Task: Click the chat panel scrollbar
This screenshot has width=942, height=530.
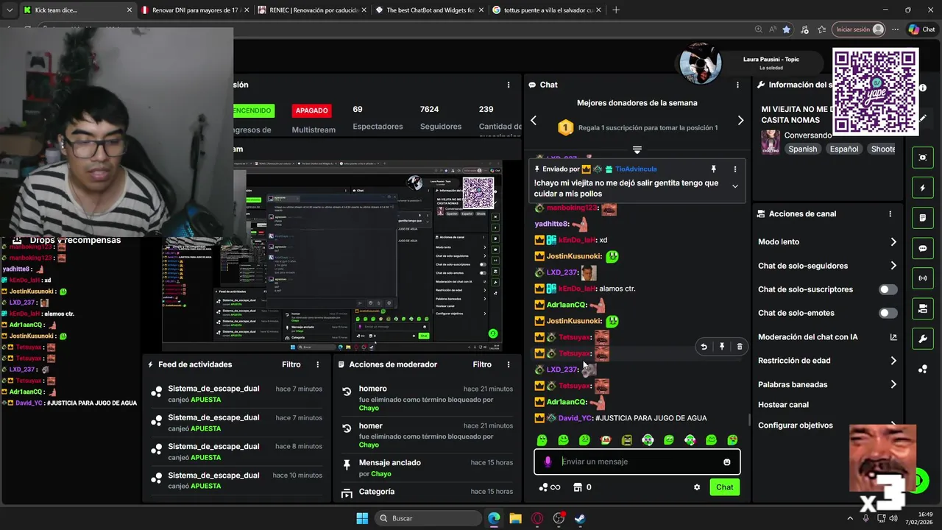Action: pos(749,420)
